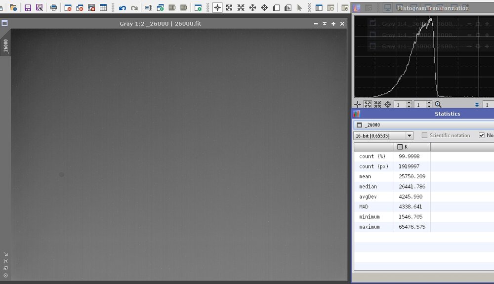Expand the blue double-arrow below histogram
Viewport: 494px width, 284px height.
[x=477, y=105]
